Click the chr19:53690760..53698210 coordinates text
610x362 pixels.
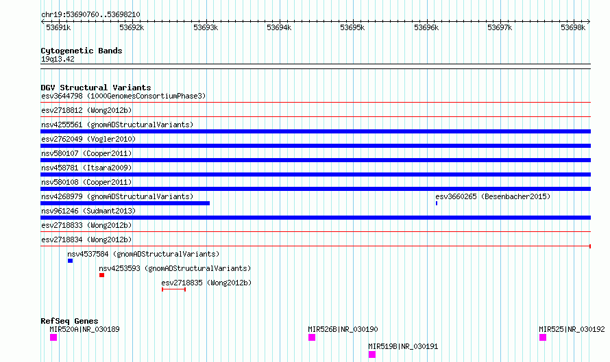[90, 15]
